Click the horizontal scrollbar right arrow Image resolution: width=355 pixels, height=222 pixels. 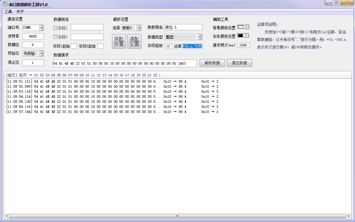click(349, 216)
